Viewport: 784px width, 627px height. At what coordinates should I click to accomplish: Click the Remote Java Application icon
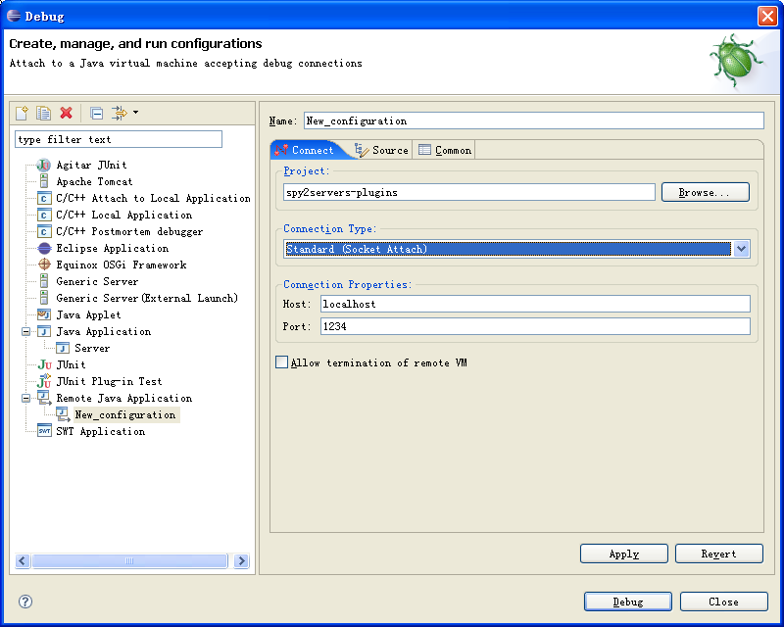point(44,398)
